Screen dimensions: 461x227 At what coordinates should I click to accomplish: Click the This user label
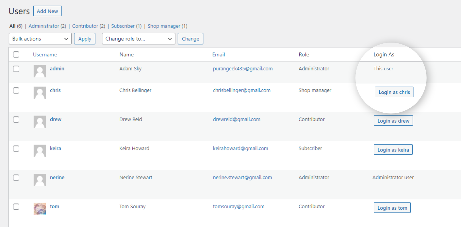pos(383,69)
